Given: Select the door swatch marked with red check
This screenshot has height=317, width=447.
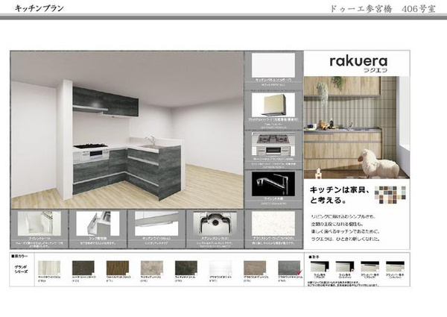Looking at the screenshot, I should click(290, 268).
